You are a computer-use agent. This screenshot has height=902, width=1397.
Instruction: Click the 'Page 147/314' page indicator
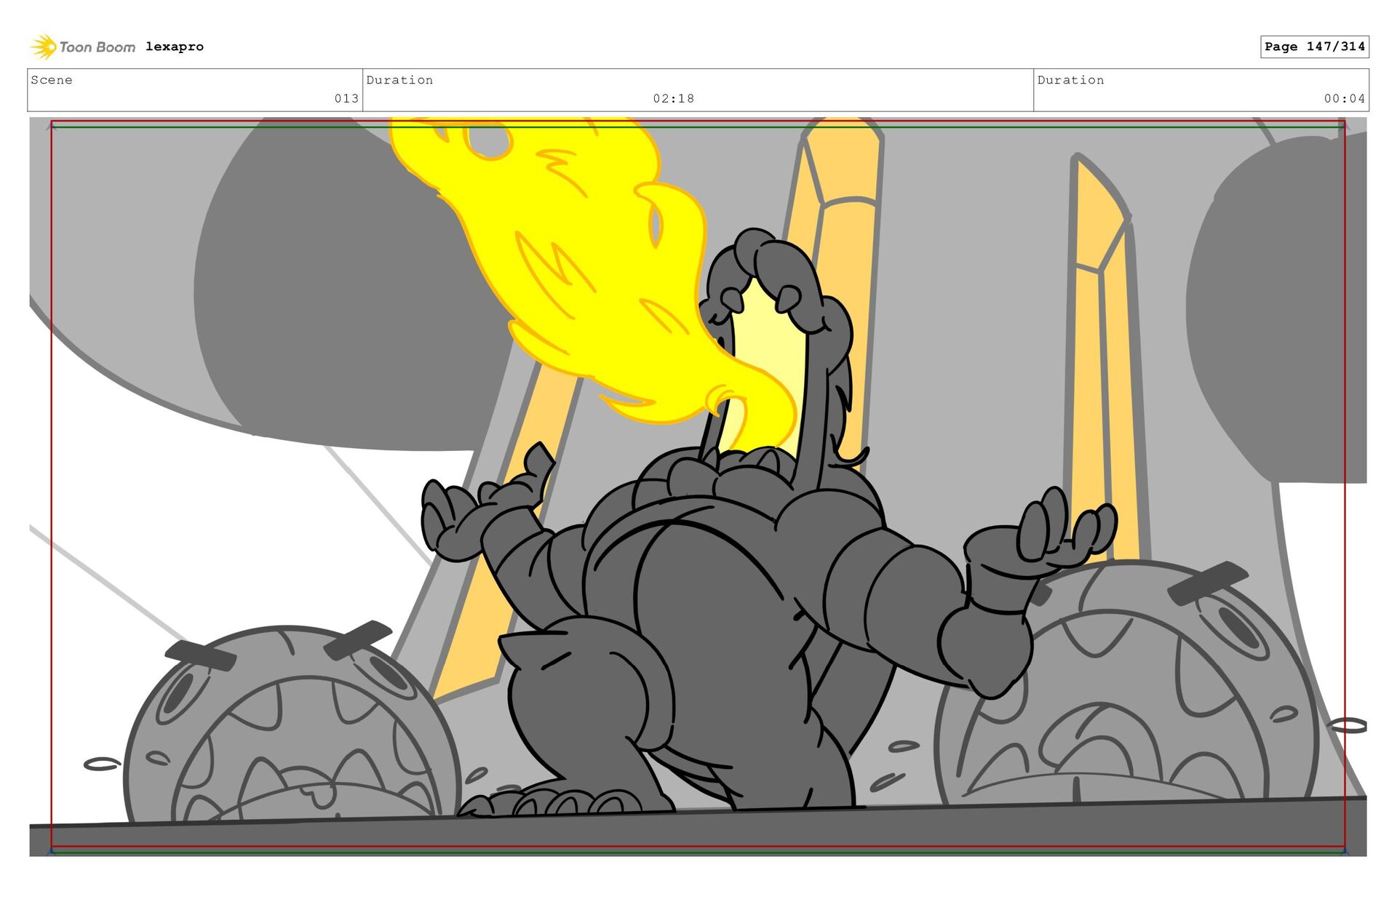coord(1315,47)
